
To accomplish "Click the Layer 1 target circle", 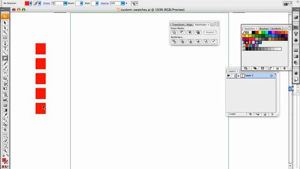I will [271, 76].
